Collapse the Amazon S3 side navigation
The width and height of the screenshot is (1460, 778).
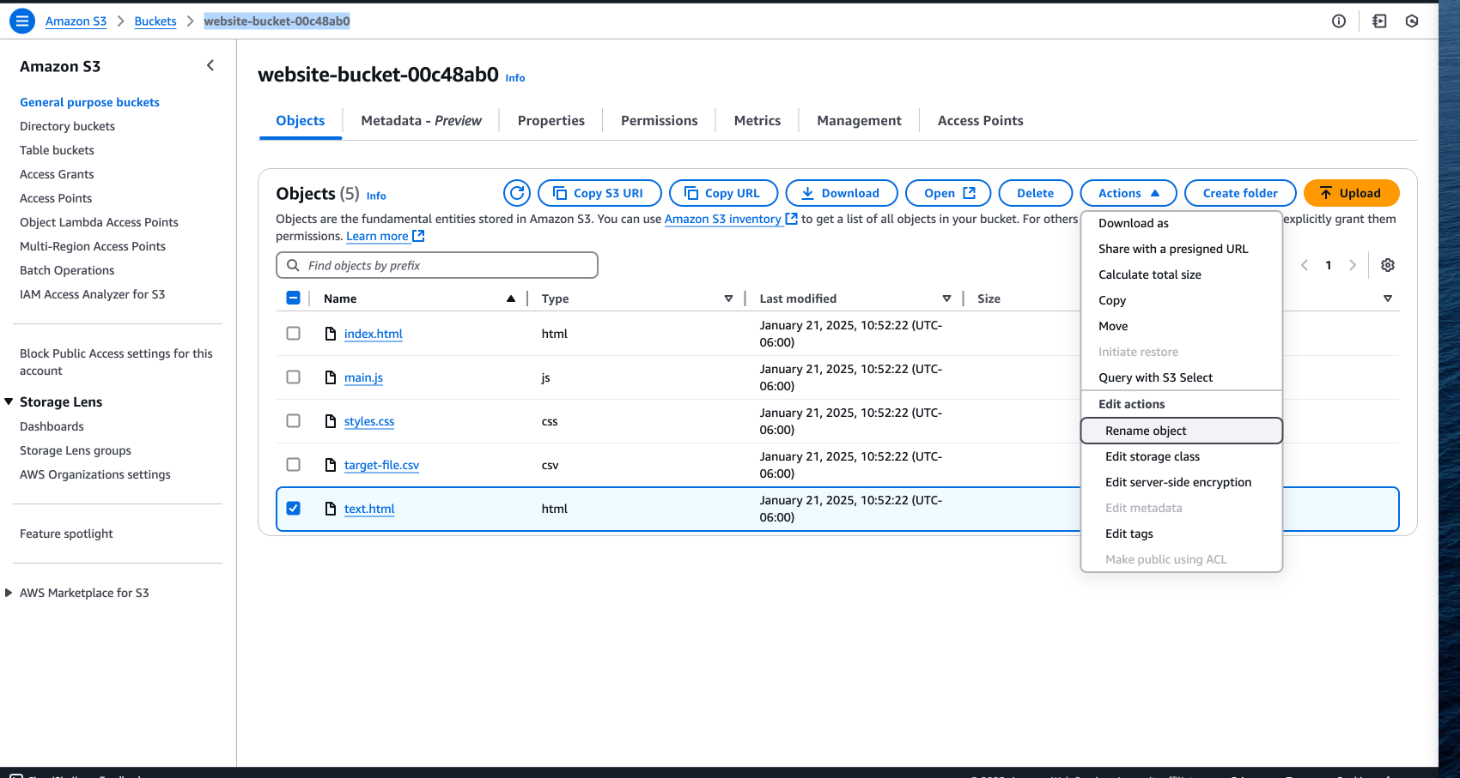210,66
